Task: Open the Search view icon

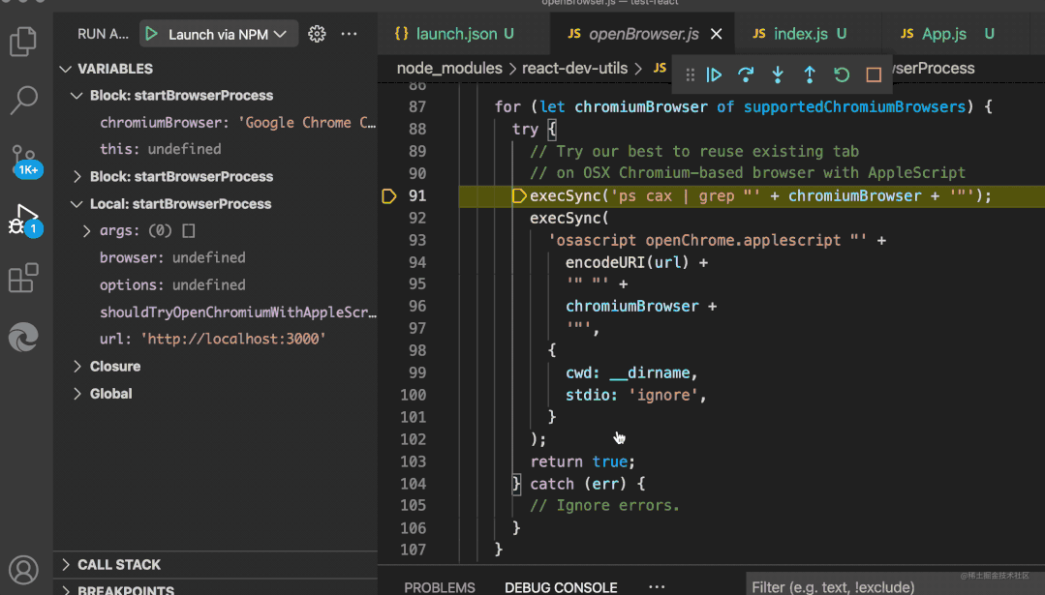Action: click(23, 99)
